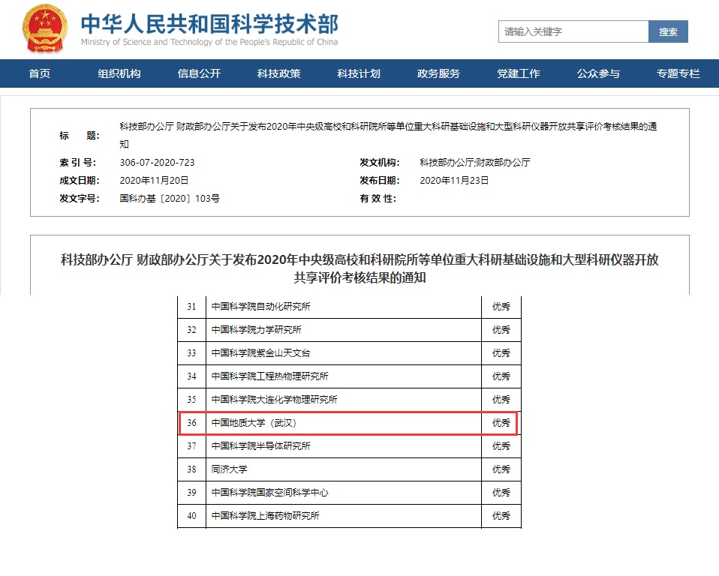Go to 信息公开 section
This screenshot has height=576, width=719.
pyautogui.click(x=199, y=73)
